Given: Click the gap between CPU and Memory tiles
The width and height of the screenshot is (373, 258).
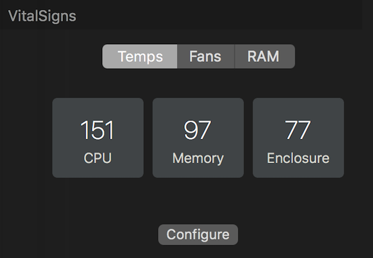Looking at the screenshot, I should [148, 137].
